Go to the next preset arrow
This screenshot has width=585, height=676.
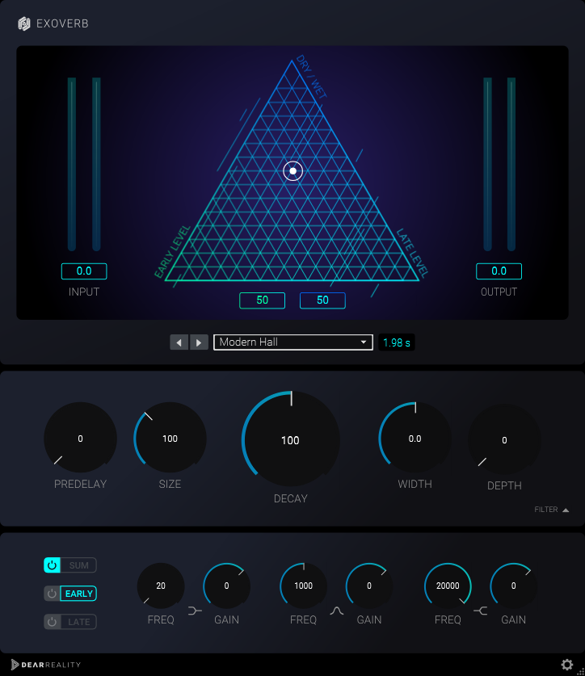point(199,342)
